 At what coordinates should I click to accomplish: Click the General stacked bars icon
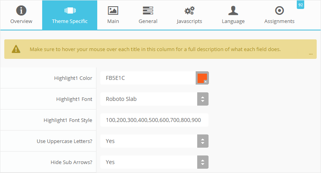(x=148, y=11)
